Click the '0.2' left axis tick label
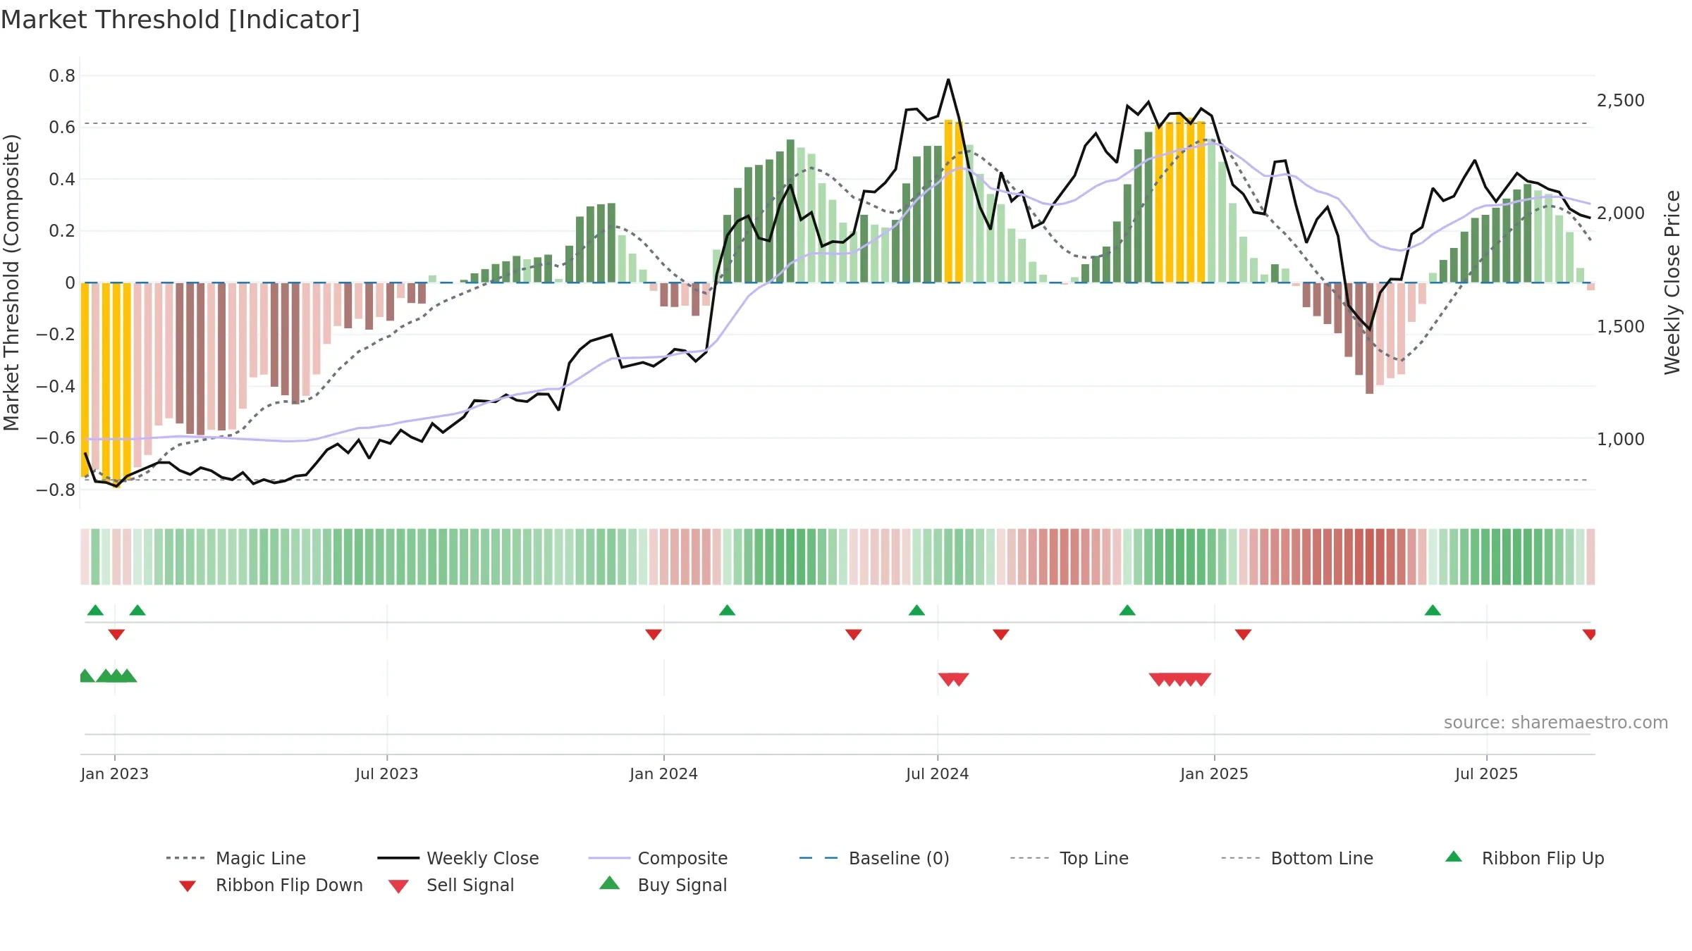1692x951 pixels. (x=62, y=231)
